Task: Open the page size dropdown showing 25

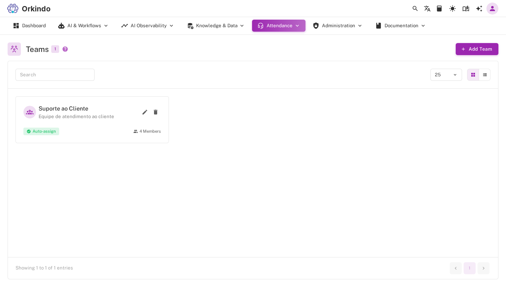Action: (x=446, y=75)
